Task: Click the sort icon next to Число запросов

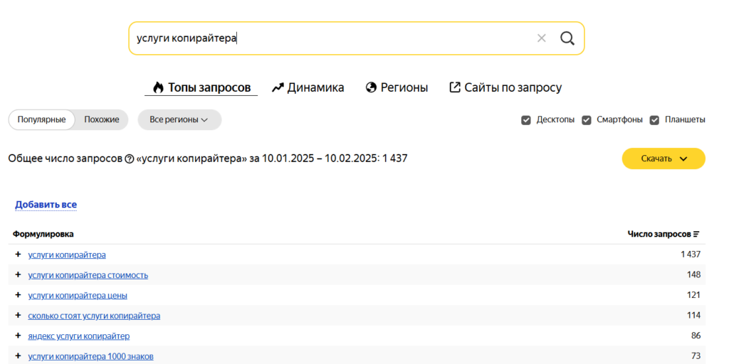Action: point(696,235)
